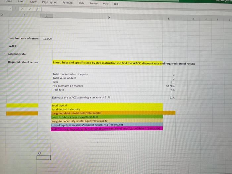Select column H header

(205, 19)
